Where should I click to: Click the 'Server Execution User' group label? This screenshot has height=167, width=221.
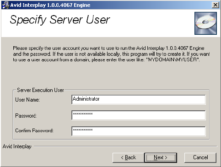tap(40, 90)
